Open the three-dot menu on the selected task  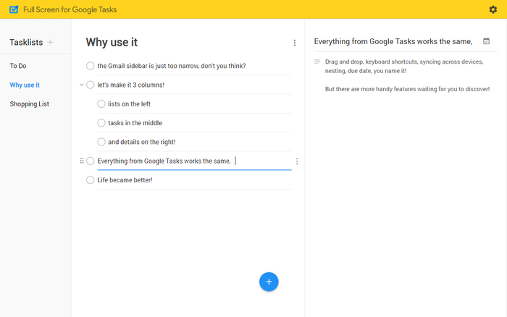coord(297,161)
